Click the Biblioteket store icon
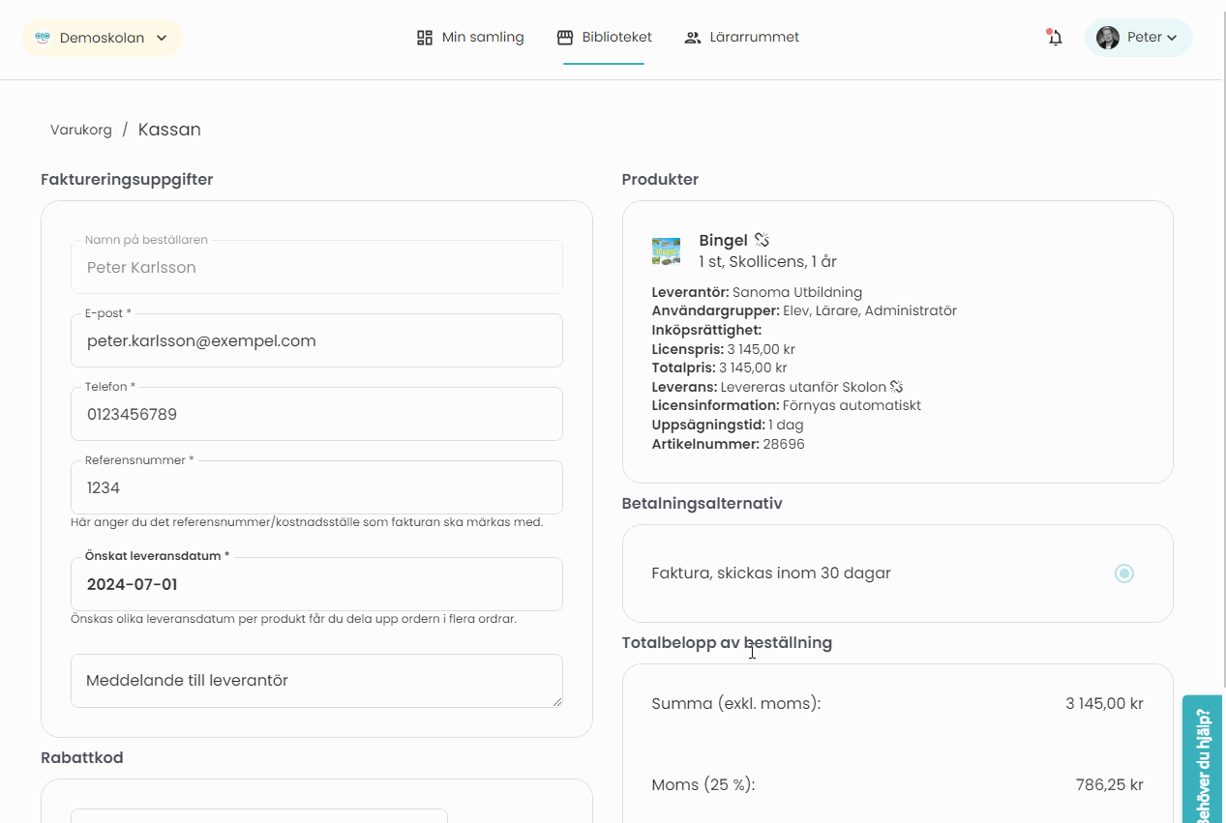This screenshot has width=1226, height=823. (565, 38)
